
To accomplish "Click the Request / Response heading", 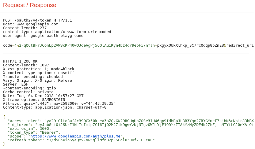I will click(x=30, y=5).
